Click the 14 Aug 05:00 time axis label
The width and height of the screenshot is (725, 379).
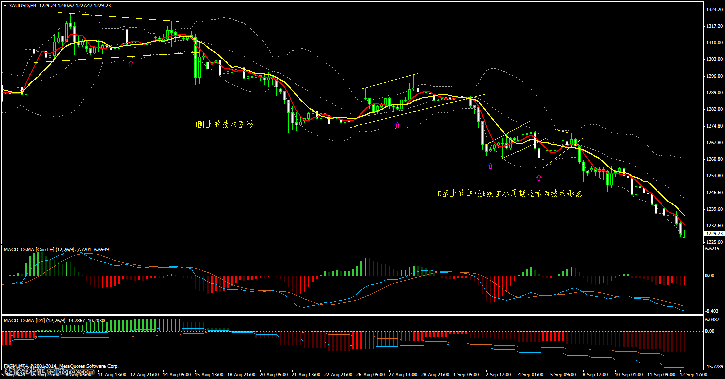click(177, 375)
